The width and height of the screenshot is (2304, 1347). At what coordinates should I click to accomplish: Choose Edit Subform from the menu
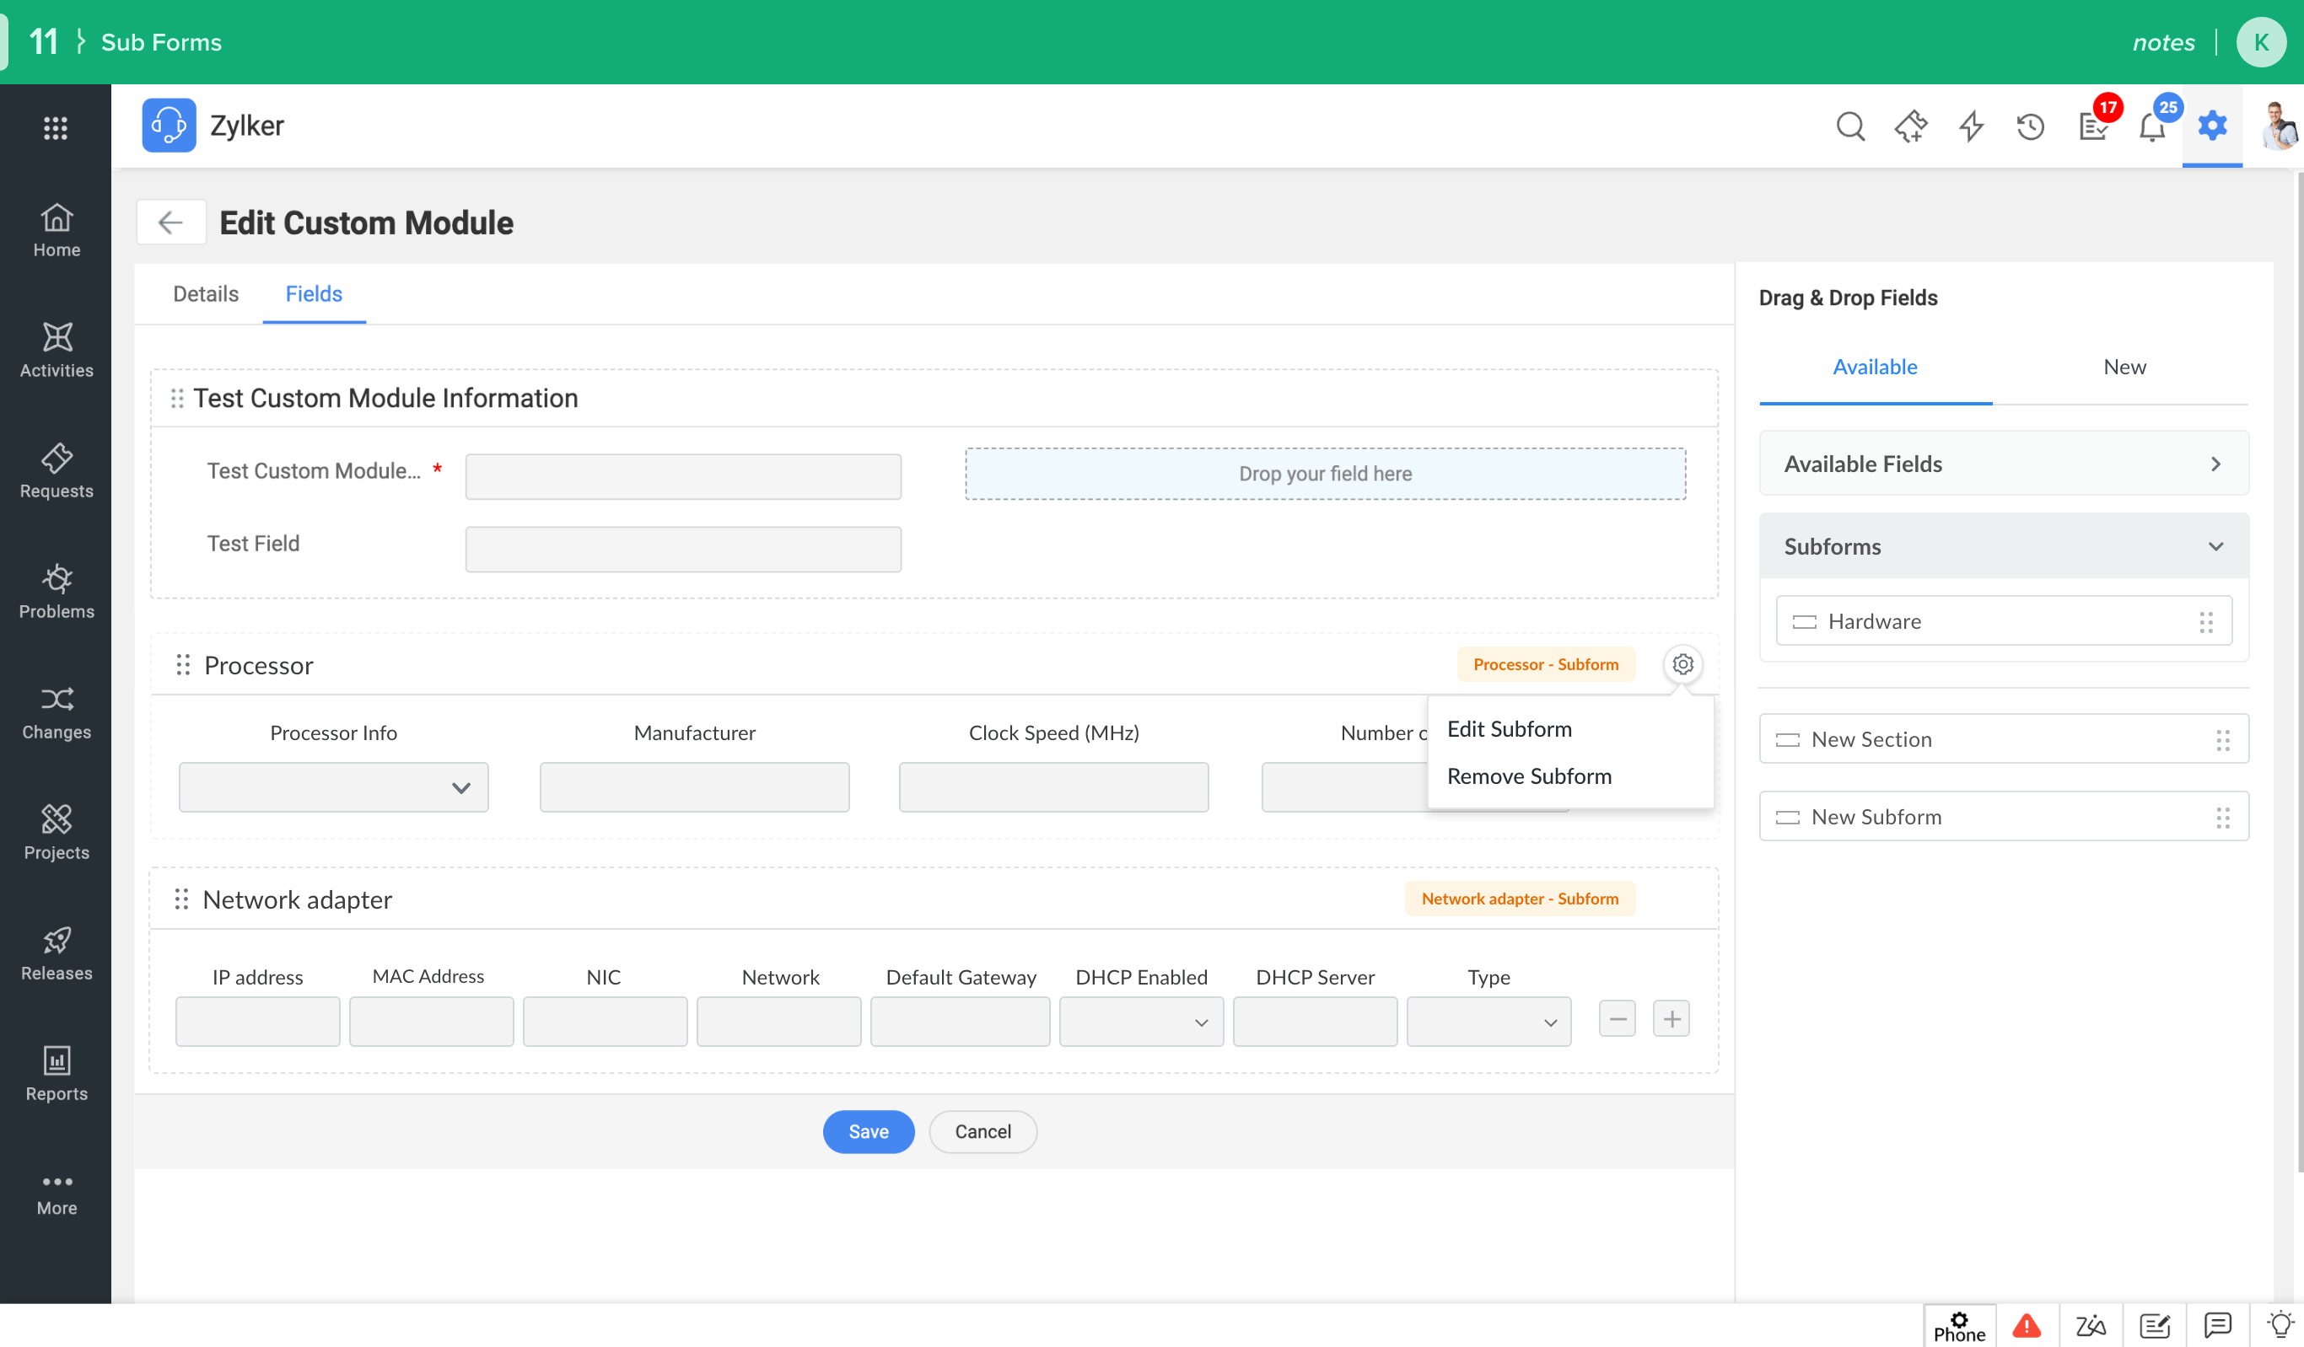pyautogui.click(x=1510, y=728)
